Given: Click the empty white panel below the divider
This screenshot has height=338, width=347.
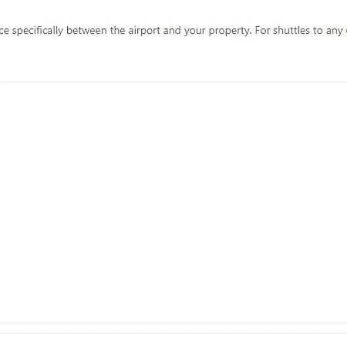Looking at the screenshot, I should coord(173,202).
